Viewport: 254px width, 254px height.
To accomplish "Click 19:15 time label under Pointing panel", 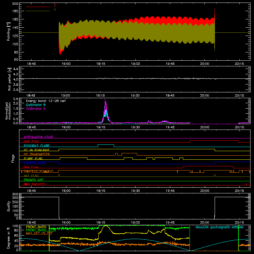I will [x=101, y=64].
